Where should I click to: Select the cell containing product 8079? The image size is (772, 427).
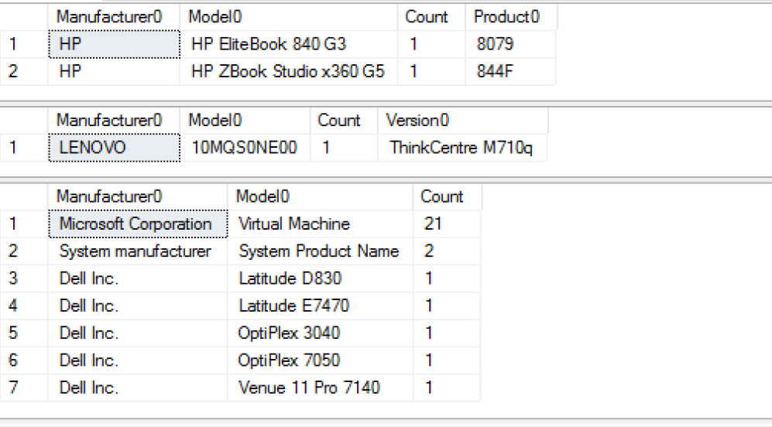[495, 45]
